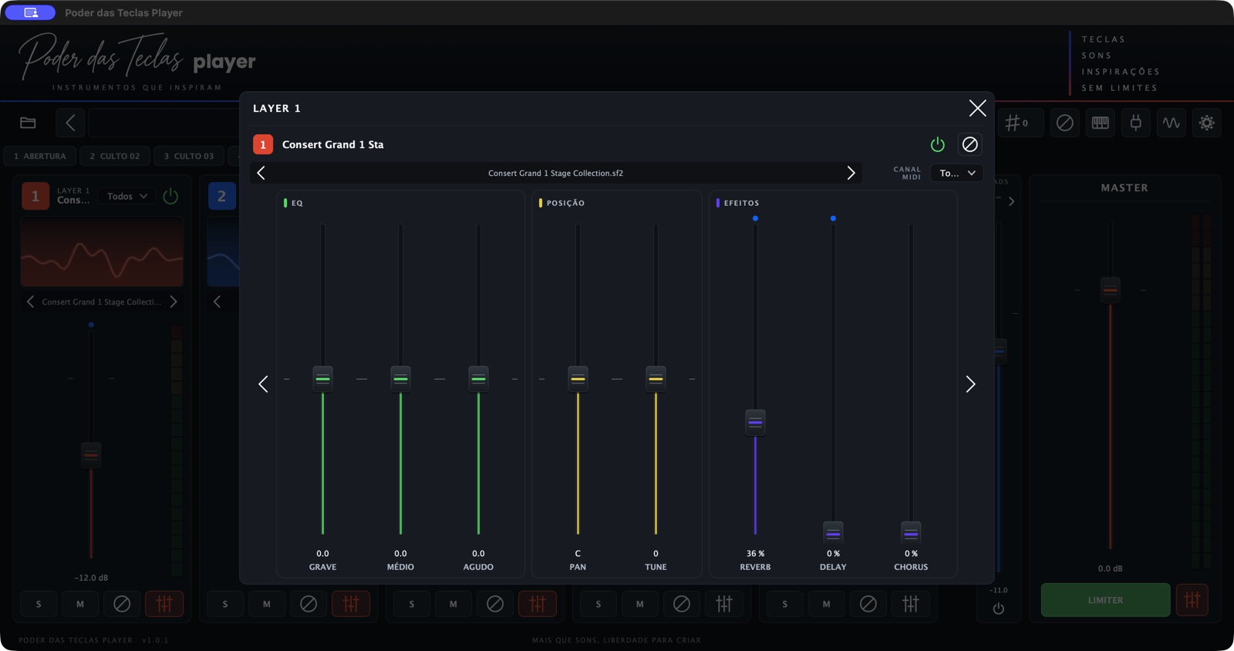
Task: Open the folder browser icon
Action: click(28, 123)
